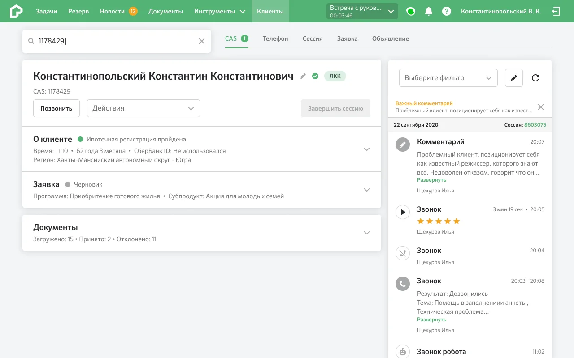Expand the Документы section
574x358 pixels.
pos(367,233)
